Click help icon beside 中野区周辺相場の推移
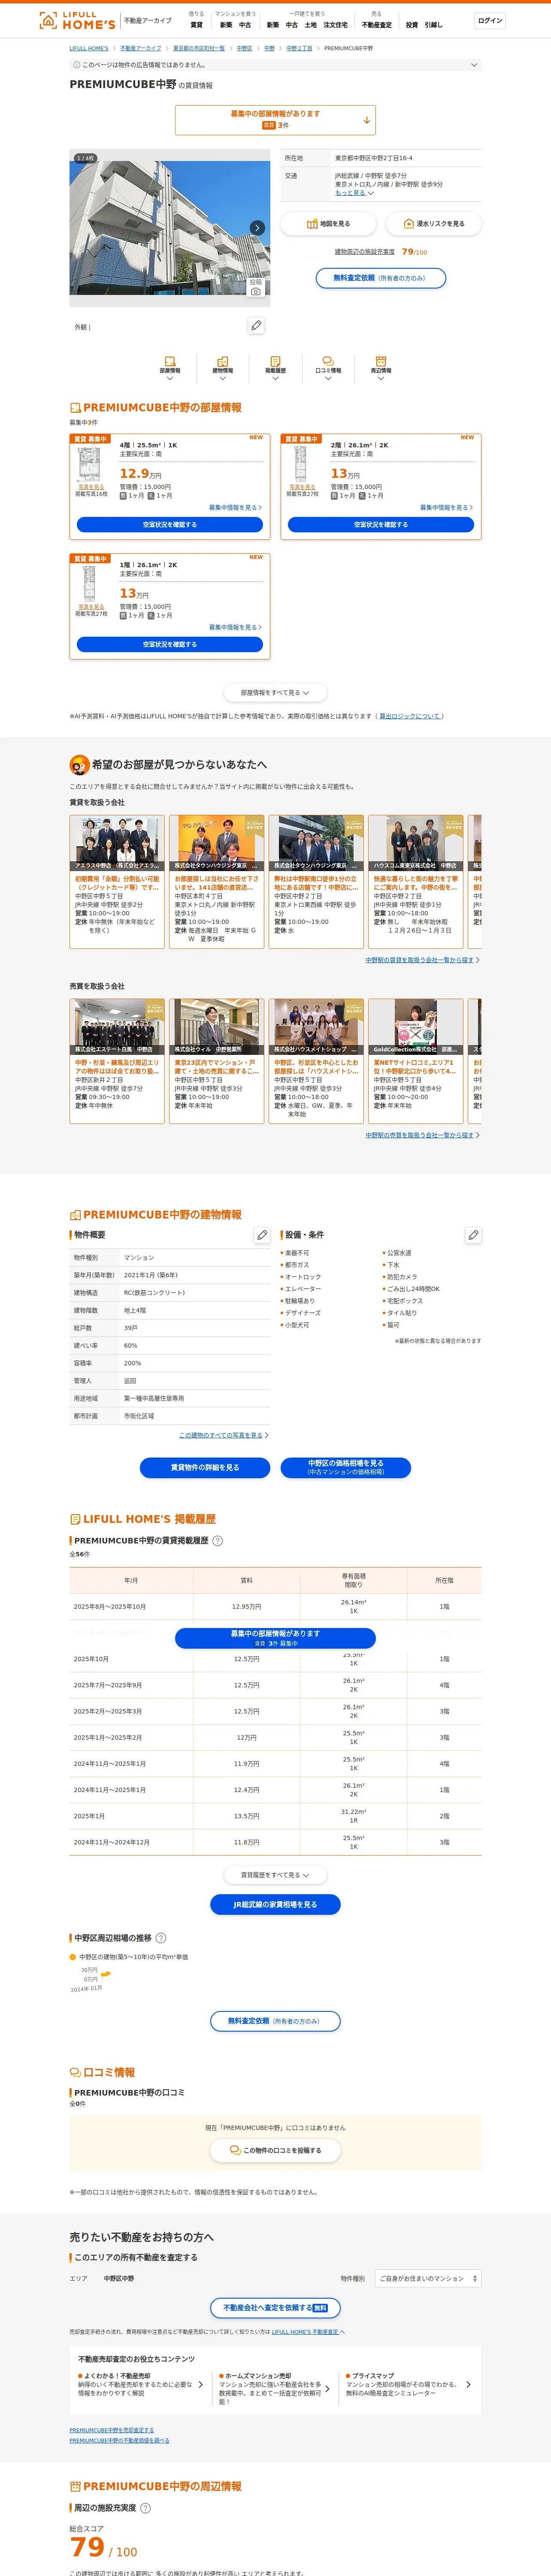The height and width of the screenshot is (2576, 551). [161, 1938]
